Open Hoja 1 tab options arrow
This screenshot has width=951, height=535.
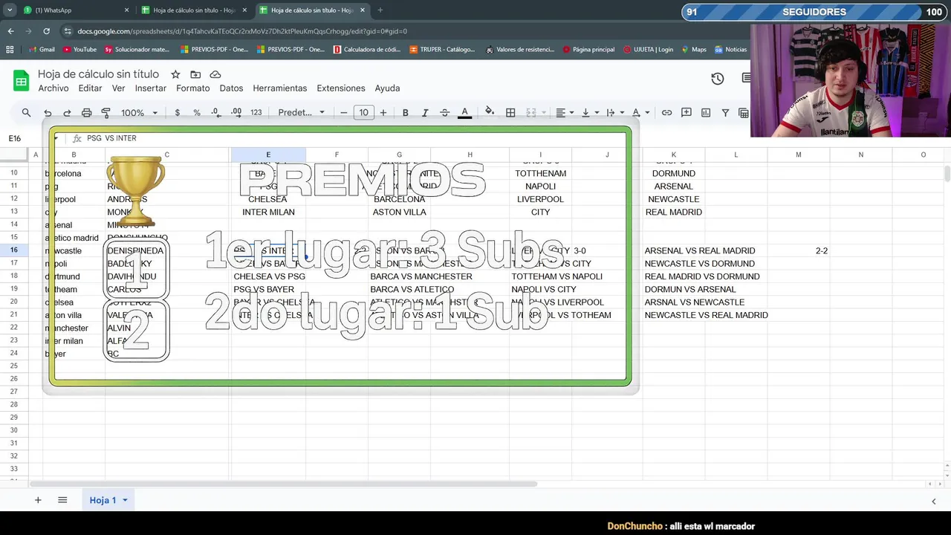125,500
